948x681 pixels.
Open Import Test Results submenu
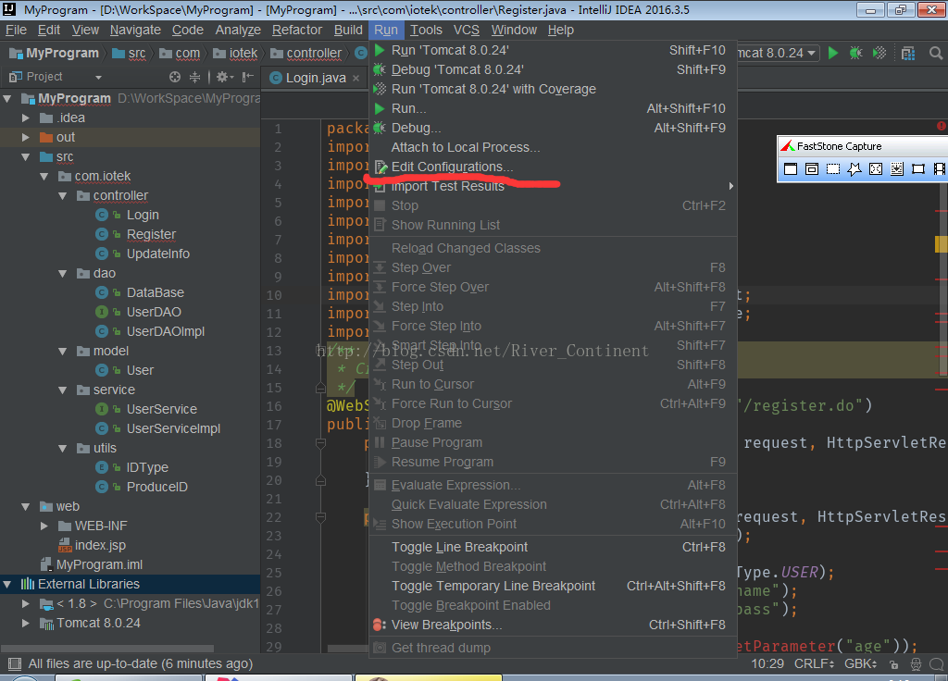pos(553,186)
